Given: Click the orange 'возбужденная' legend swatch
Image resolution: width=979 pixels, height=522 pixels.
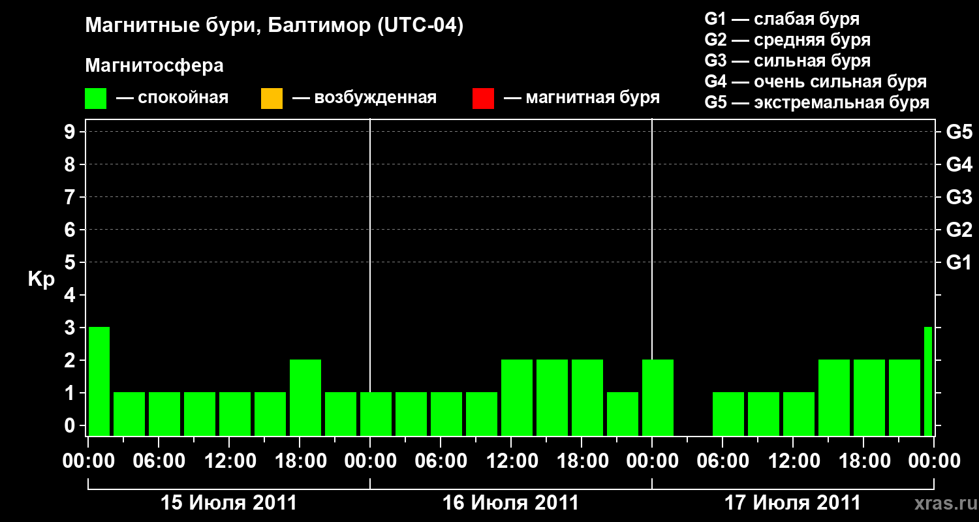Looking at the screenshot, I should [x=272, y=99].
